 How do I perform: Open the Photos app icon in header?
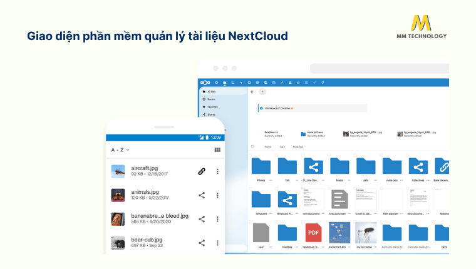point(233,83)
